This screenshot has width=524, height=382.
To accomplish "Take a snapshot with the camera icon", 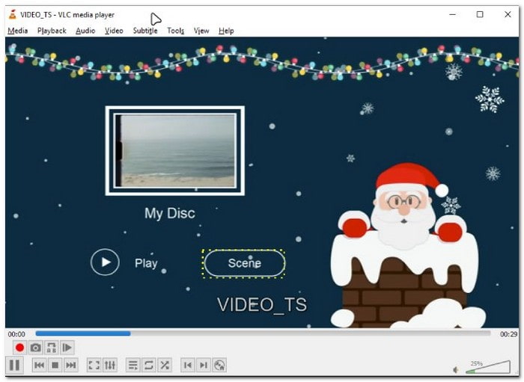I will click(x=35, y=348).
